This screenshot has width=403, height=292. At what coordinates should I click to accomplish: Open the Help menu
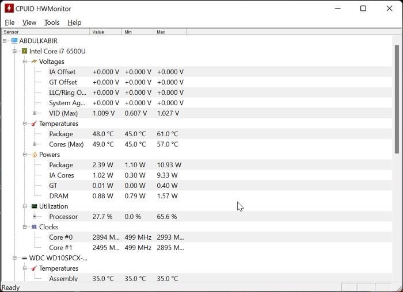point(74,22)
